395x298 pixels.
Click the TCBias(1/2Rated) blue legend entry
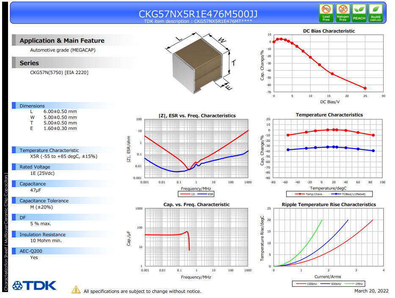point(348,194)
